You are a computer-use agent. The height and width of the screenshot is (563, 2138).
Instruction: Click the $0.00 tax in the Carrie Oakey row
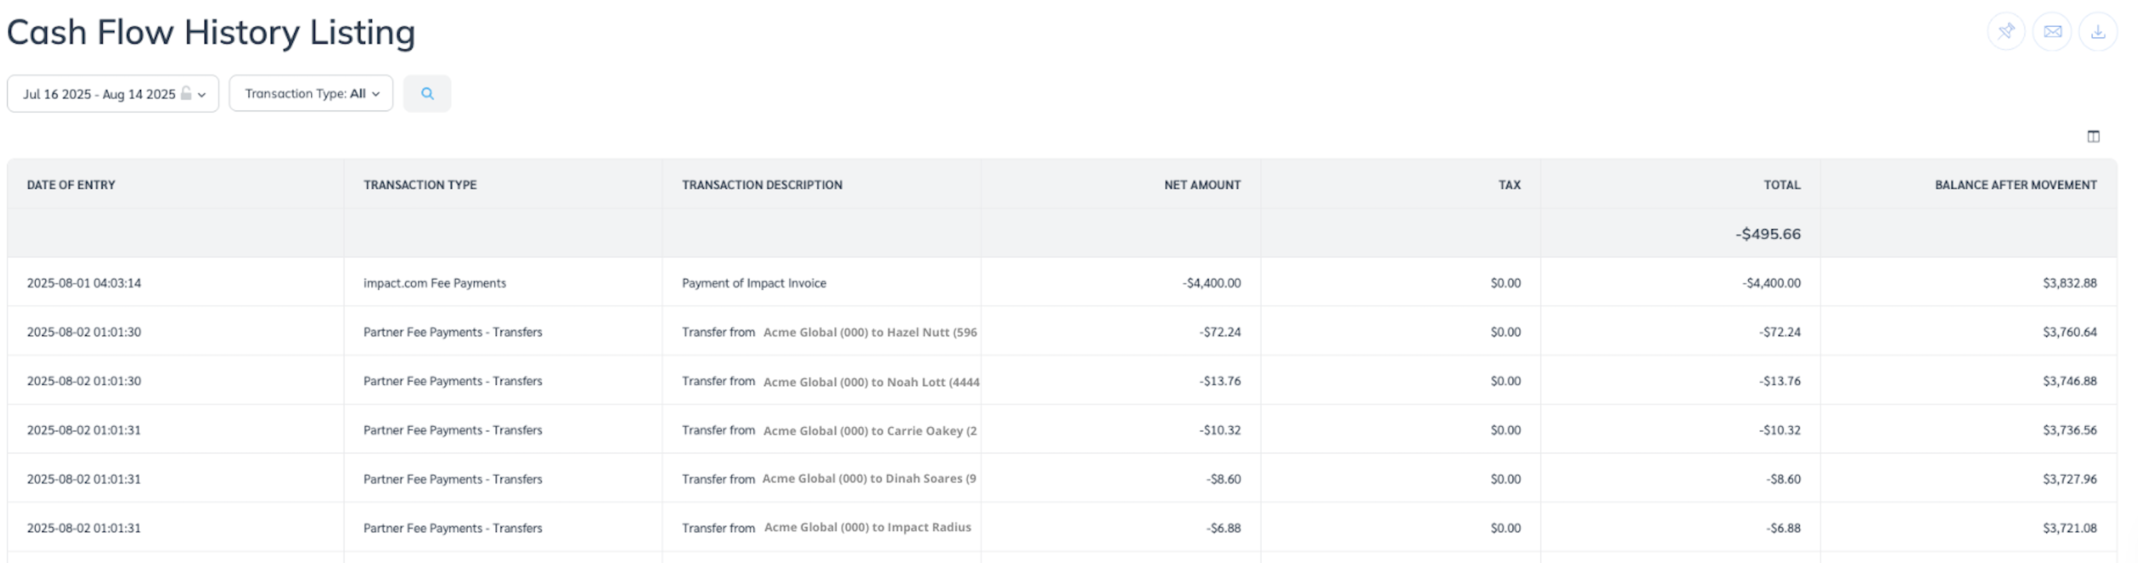click(x=1506, y=429)
